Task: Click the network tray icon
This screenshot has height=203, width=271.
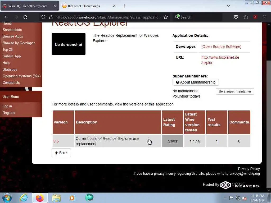Action: 238,198
